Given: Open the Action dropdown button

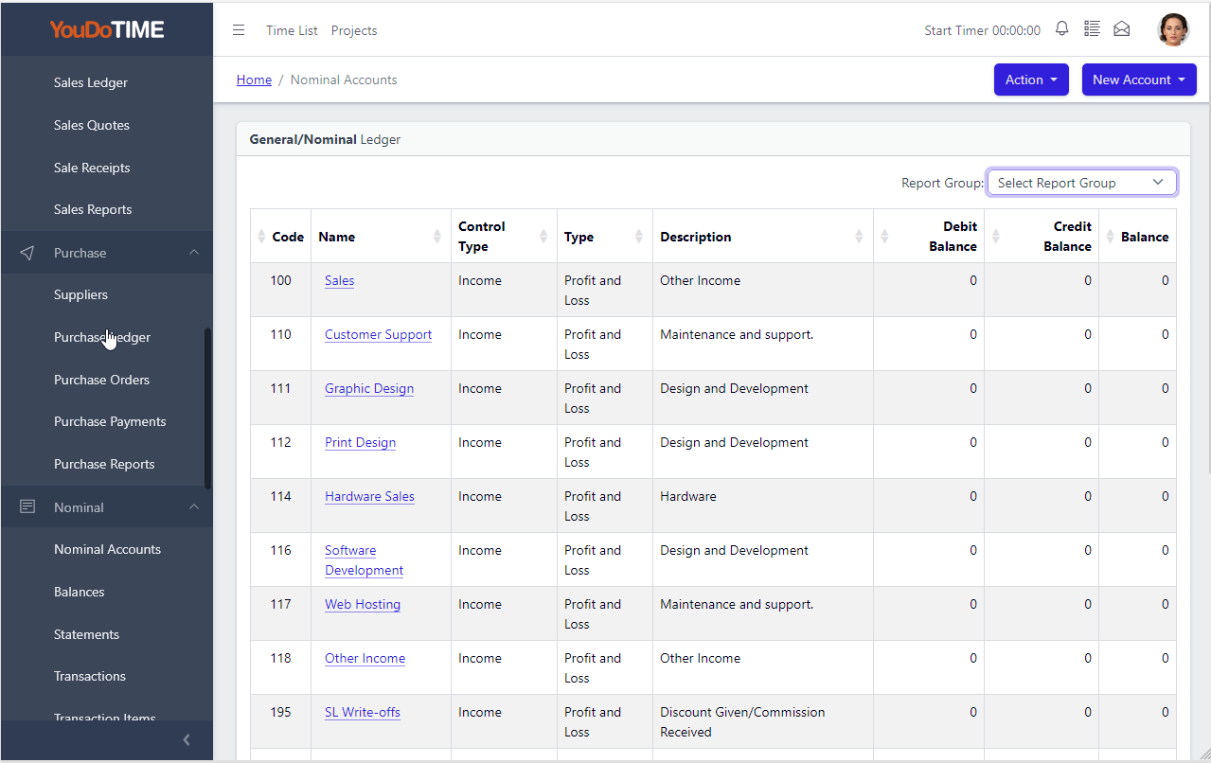Looking at the screenshot, I should (x=1031, y=80).
